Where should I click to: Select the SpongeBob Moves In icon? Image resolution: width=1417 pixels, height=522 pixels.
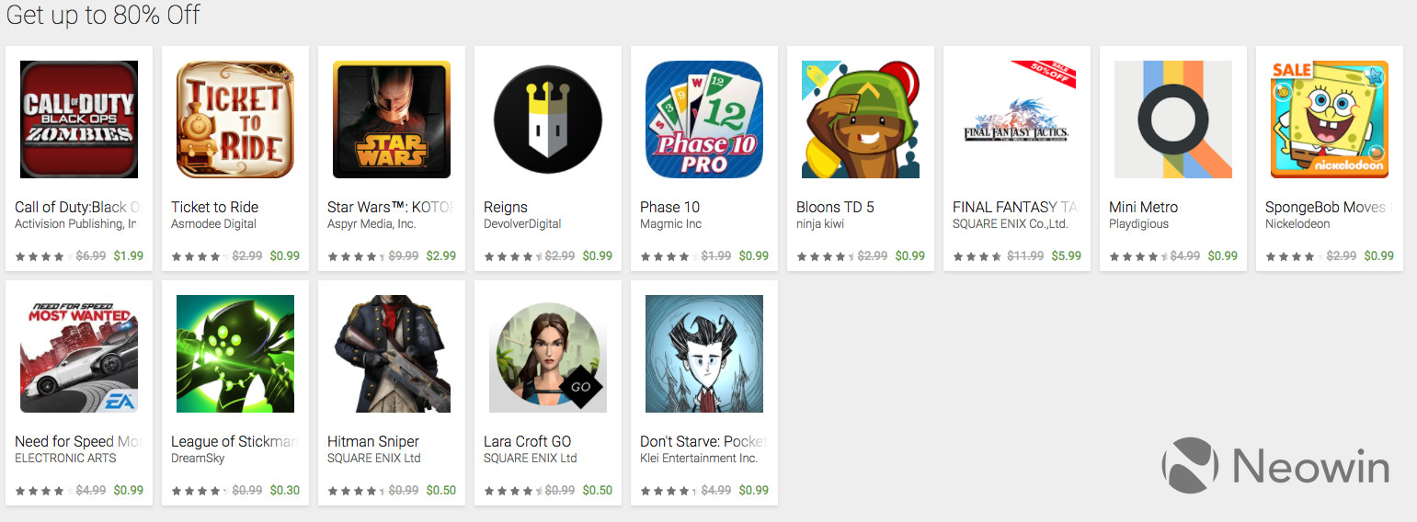[1330, 119]
